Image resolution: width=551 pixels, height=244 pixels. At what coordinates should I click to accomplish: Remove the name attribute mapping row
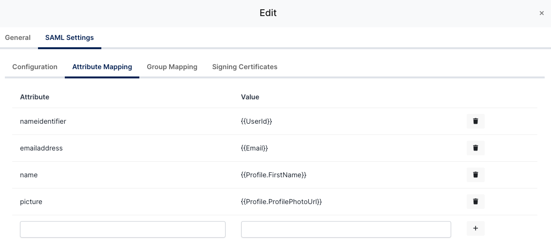475,175
